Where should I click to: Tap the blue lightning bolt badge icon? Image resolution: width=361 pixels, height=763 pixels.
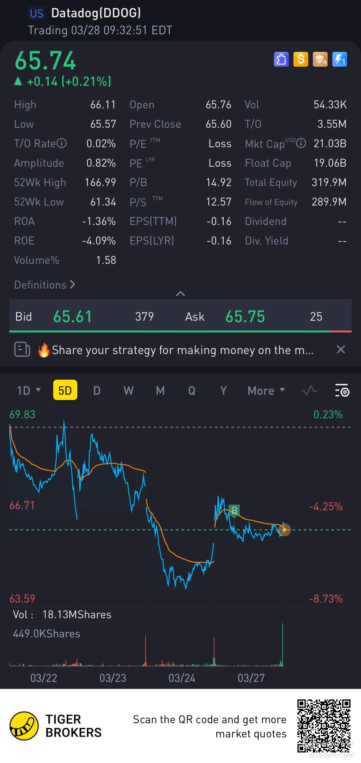340,59
